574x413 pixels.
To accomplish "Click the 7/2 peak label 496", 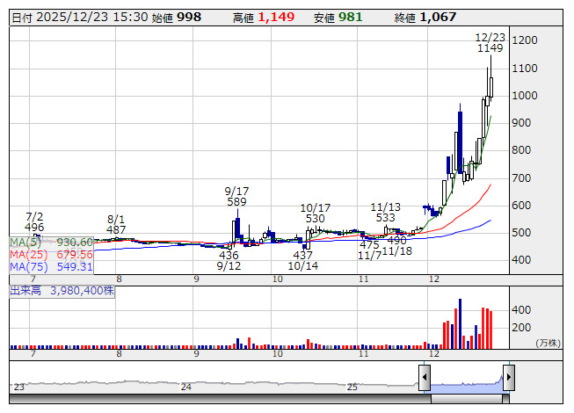I will tap(35, 227).
